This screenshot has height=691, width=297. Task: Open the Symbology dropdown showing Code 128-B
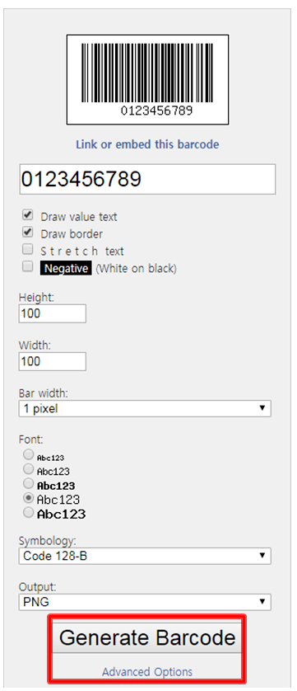click(145, 556)
